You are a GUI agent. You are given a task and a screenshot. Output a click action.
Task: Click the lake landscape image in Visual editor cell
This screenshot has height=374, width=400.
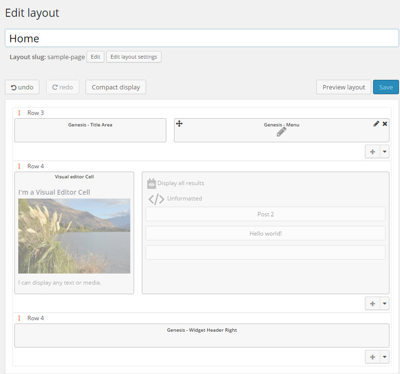click(74, 236)
